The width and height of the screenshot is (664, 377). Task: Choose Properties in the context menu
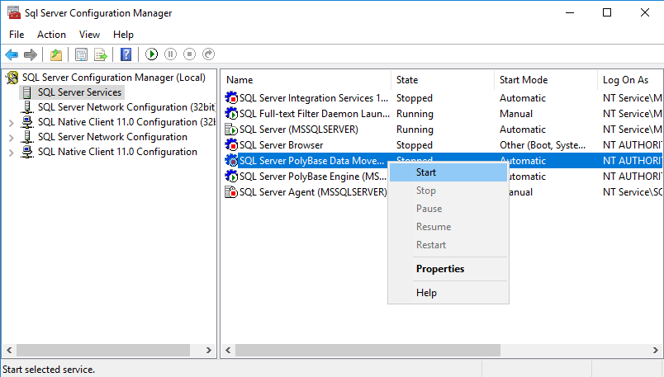point(448,269)
